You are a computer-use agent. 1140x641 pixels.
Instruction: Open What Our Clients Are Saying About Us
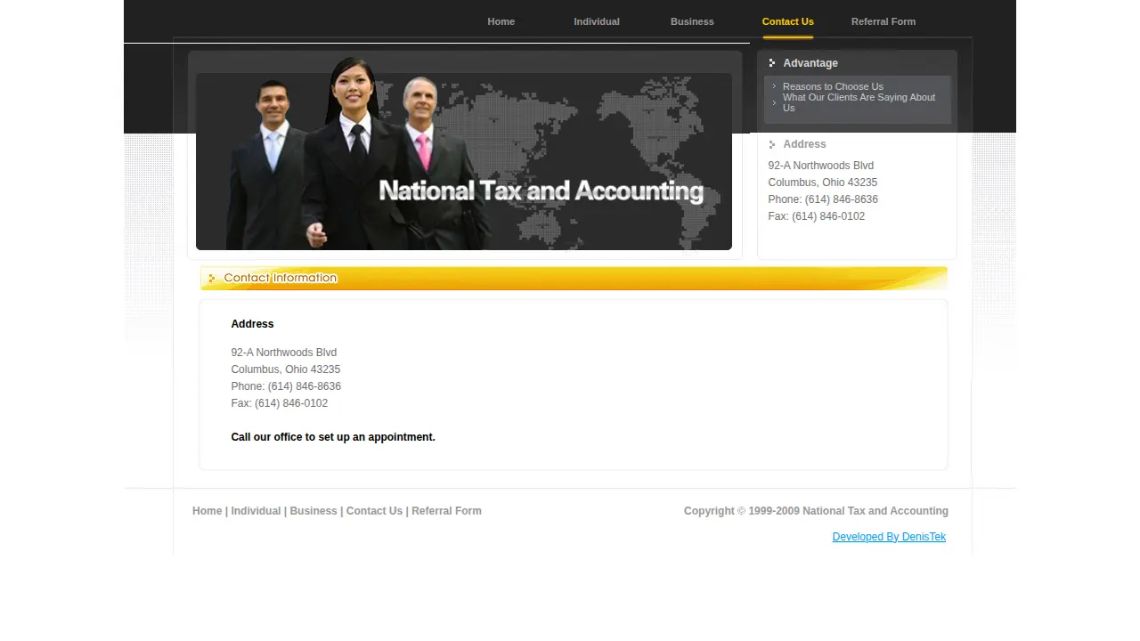click(x=859, y=102)
